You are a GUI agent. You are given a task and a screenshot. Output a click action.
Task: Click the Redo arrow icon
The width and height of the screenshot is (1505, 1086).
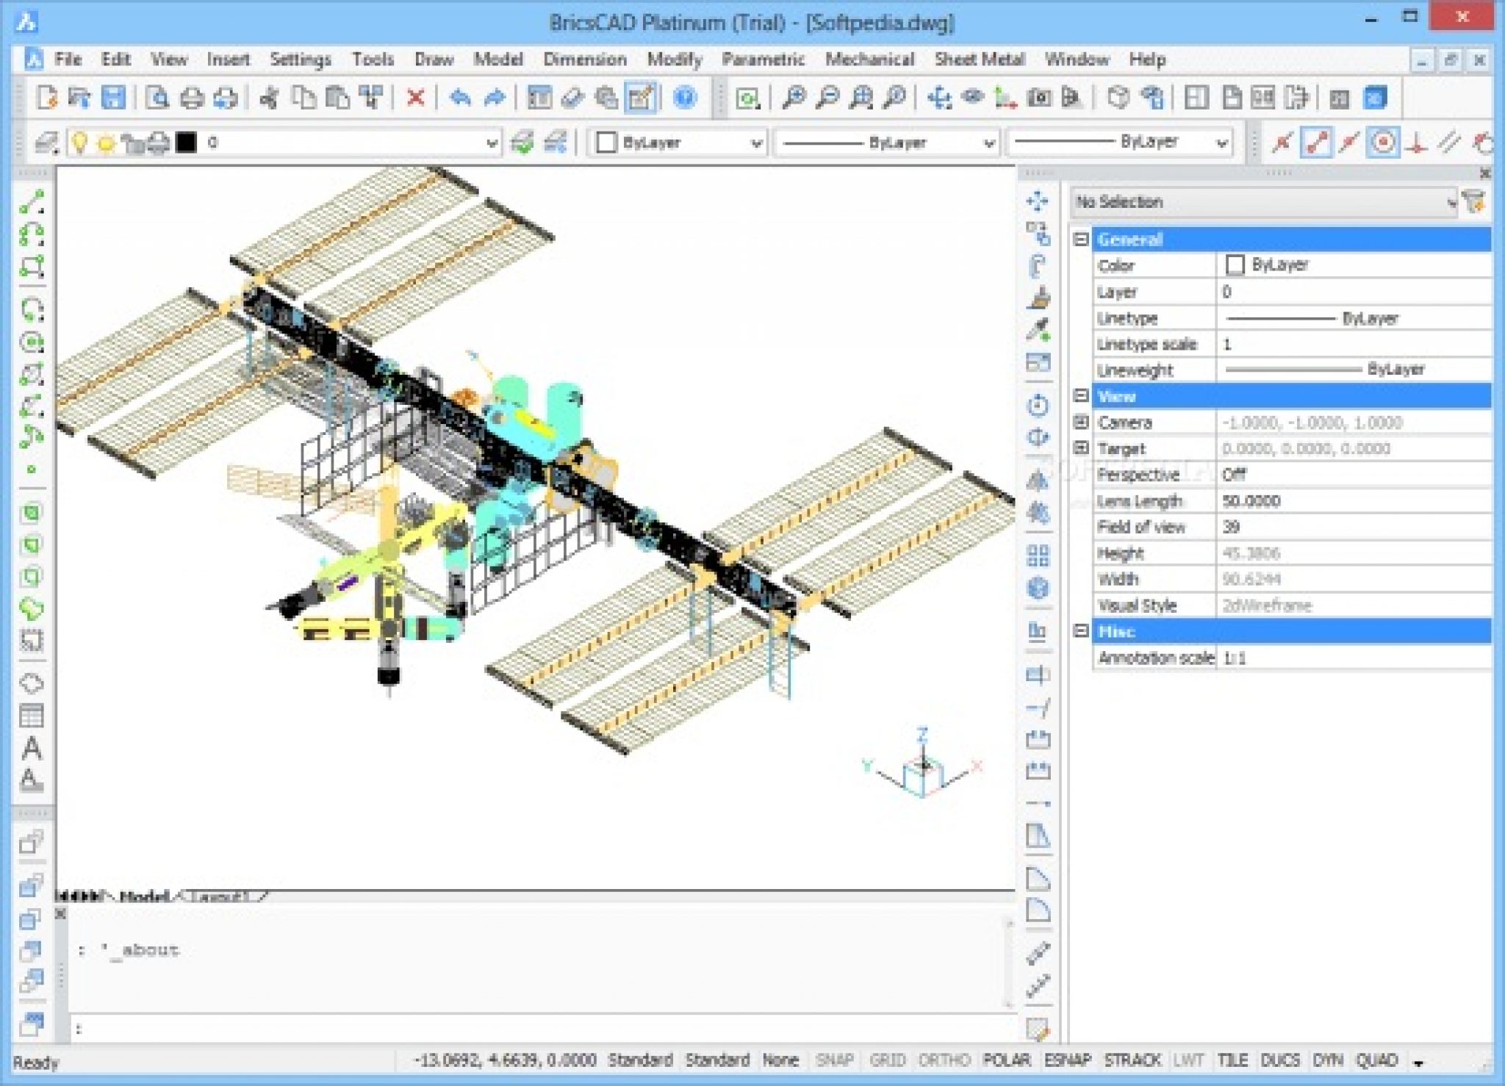[495, 97]
